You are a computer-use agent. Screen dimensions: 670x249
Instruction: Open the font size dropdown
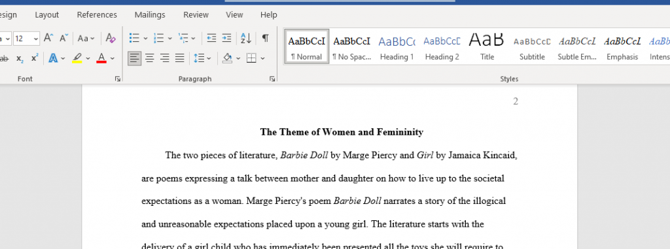tap(36, 39)
